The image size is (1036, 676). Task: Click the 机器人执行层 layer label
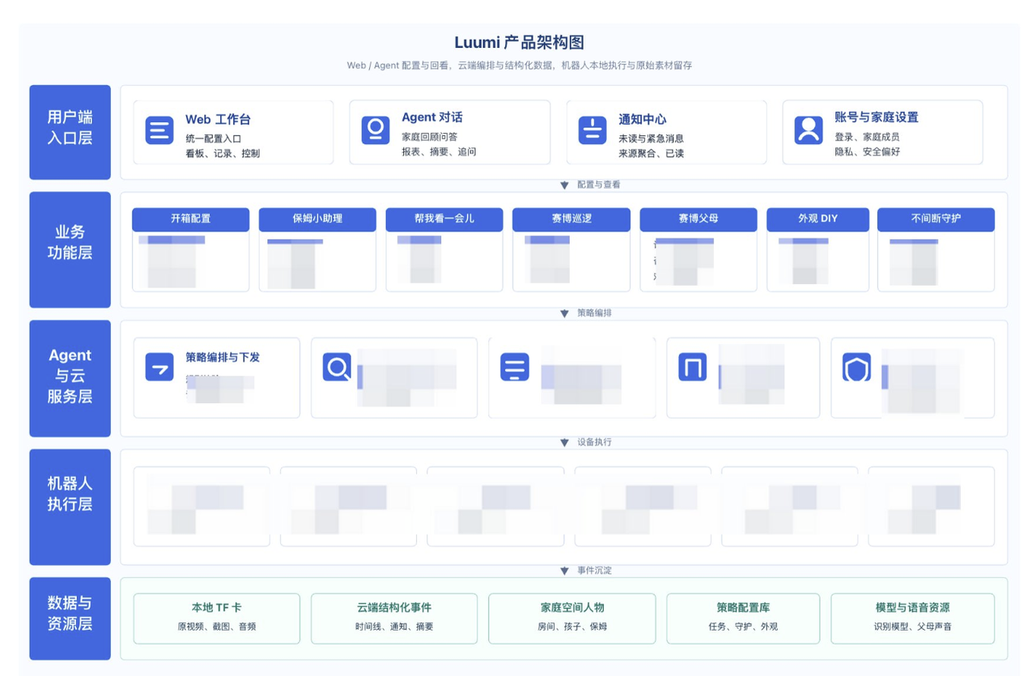(70, 507)
